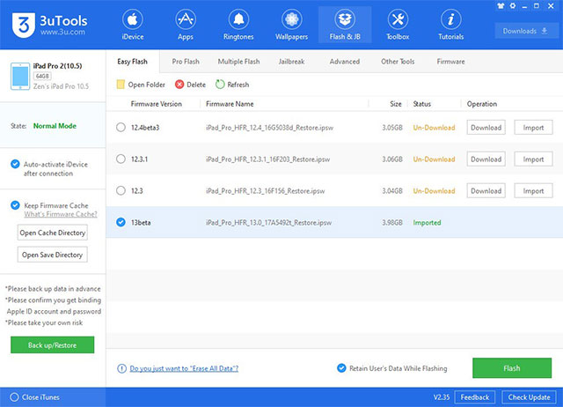Open the Jailbreak tab
The width and height of the screenshot is (563, 407).
(x=292, y=62)
